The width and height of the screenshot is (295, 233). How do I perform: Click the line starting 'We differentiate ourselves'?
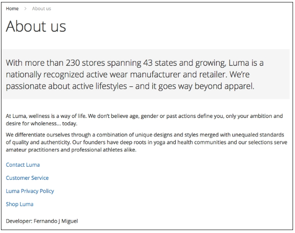point(145,135)
